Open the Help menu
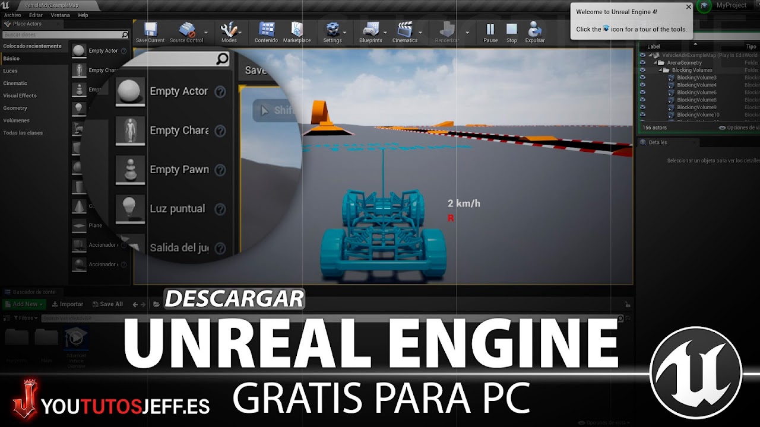 (x=83, y=15)
